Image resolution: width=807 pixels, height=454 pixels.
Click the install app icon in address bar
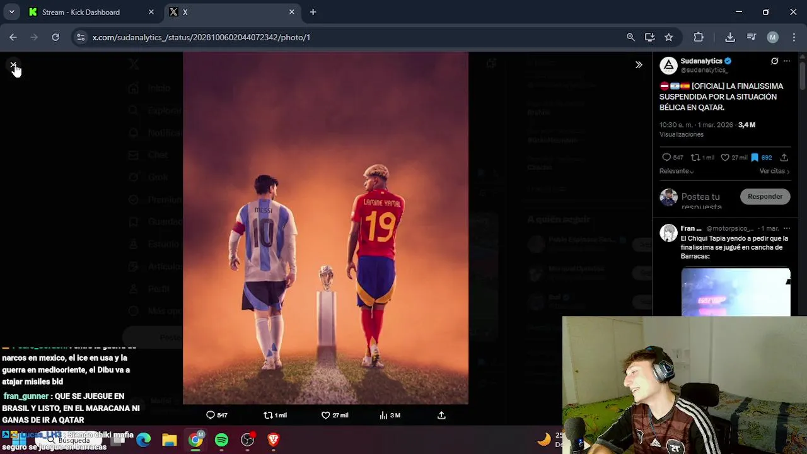click(649, 37)
